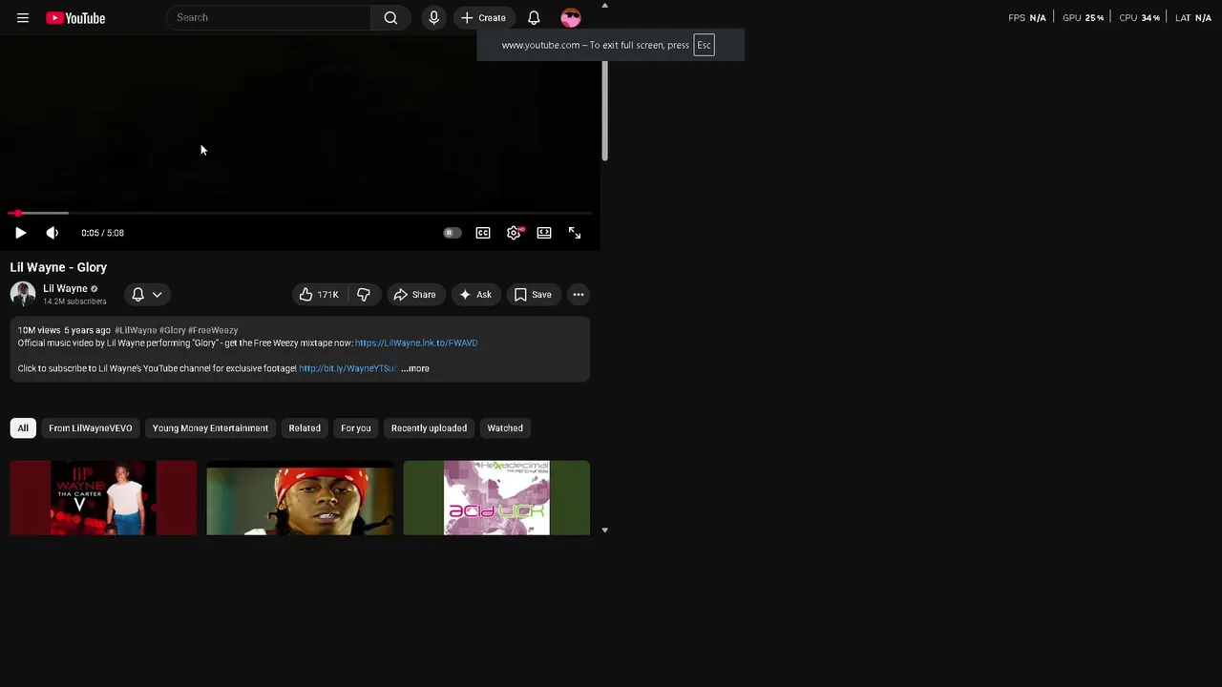The height and width of the screenshot is (687, 1222).
Task: Select the For you chip
Action: click(356, 428)
